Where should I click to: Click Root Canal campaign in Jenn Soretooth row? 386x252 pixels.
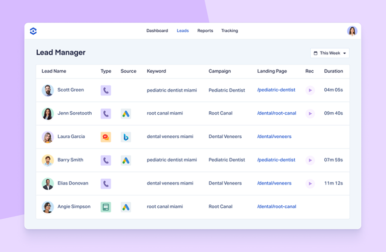pos(221,113)
